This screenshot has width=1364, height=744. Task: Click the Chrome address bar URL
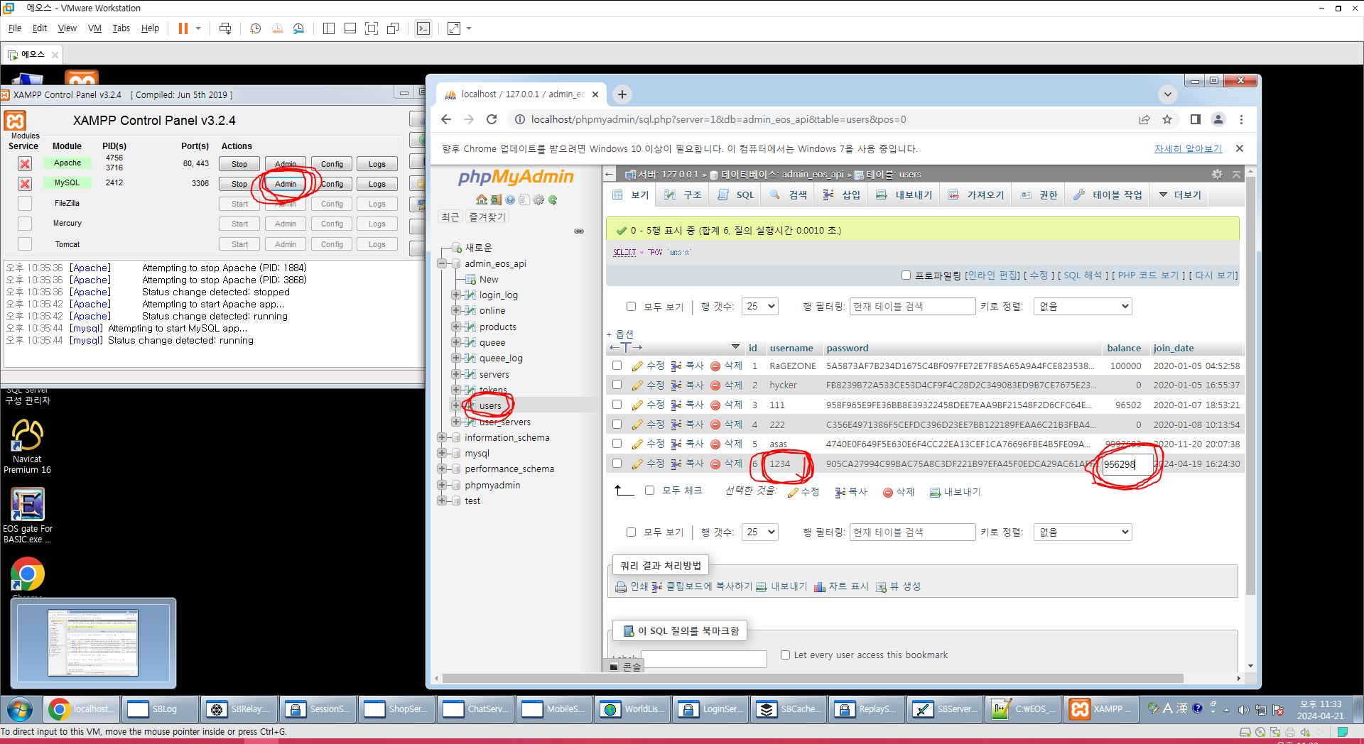pos(718,119)
